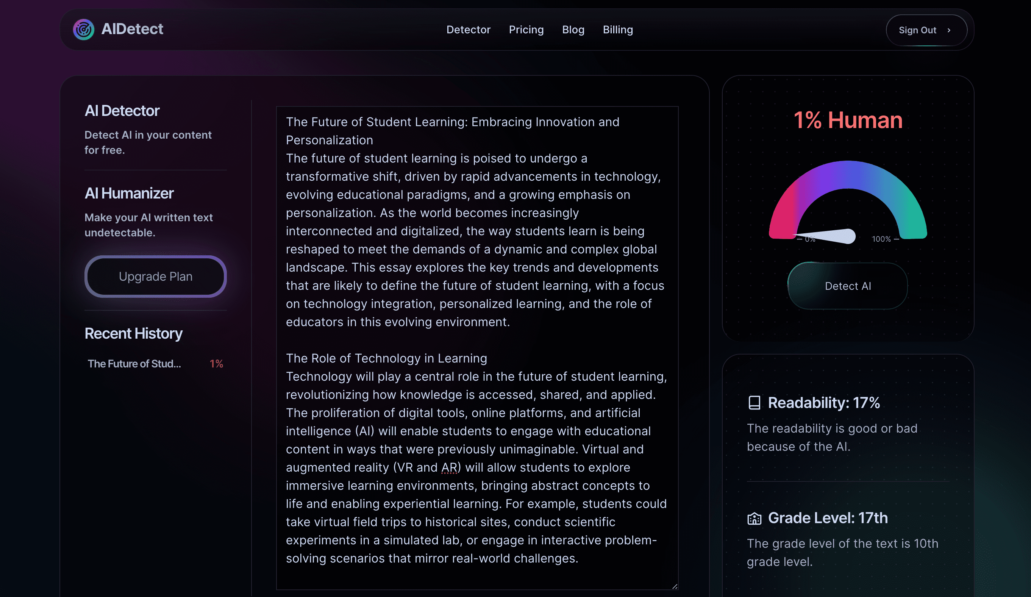The image size is (1031, 597).
Task: Click the Grade Level school building icon
Action: point(754,519)
